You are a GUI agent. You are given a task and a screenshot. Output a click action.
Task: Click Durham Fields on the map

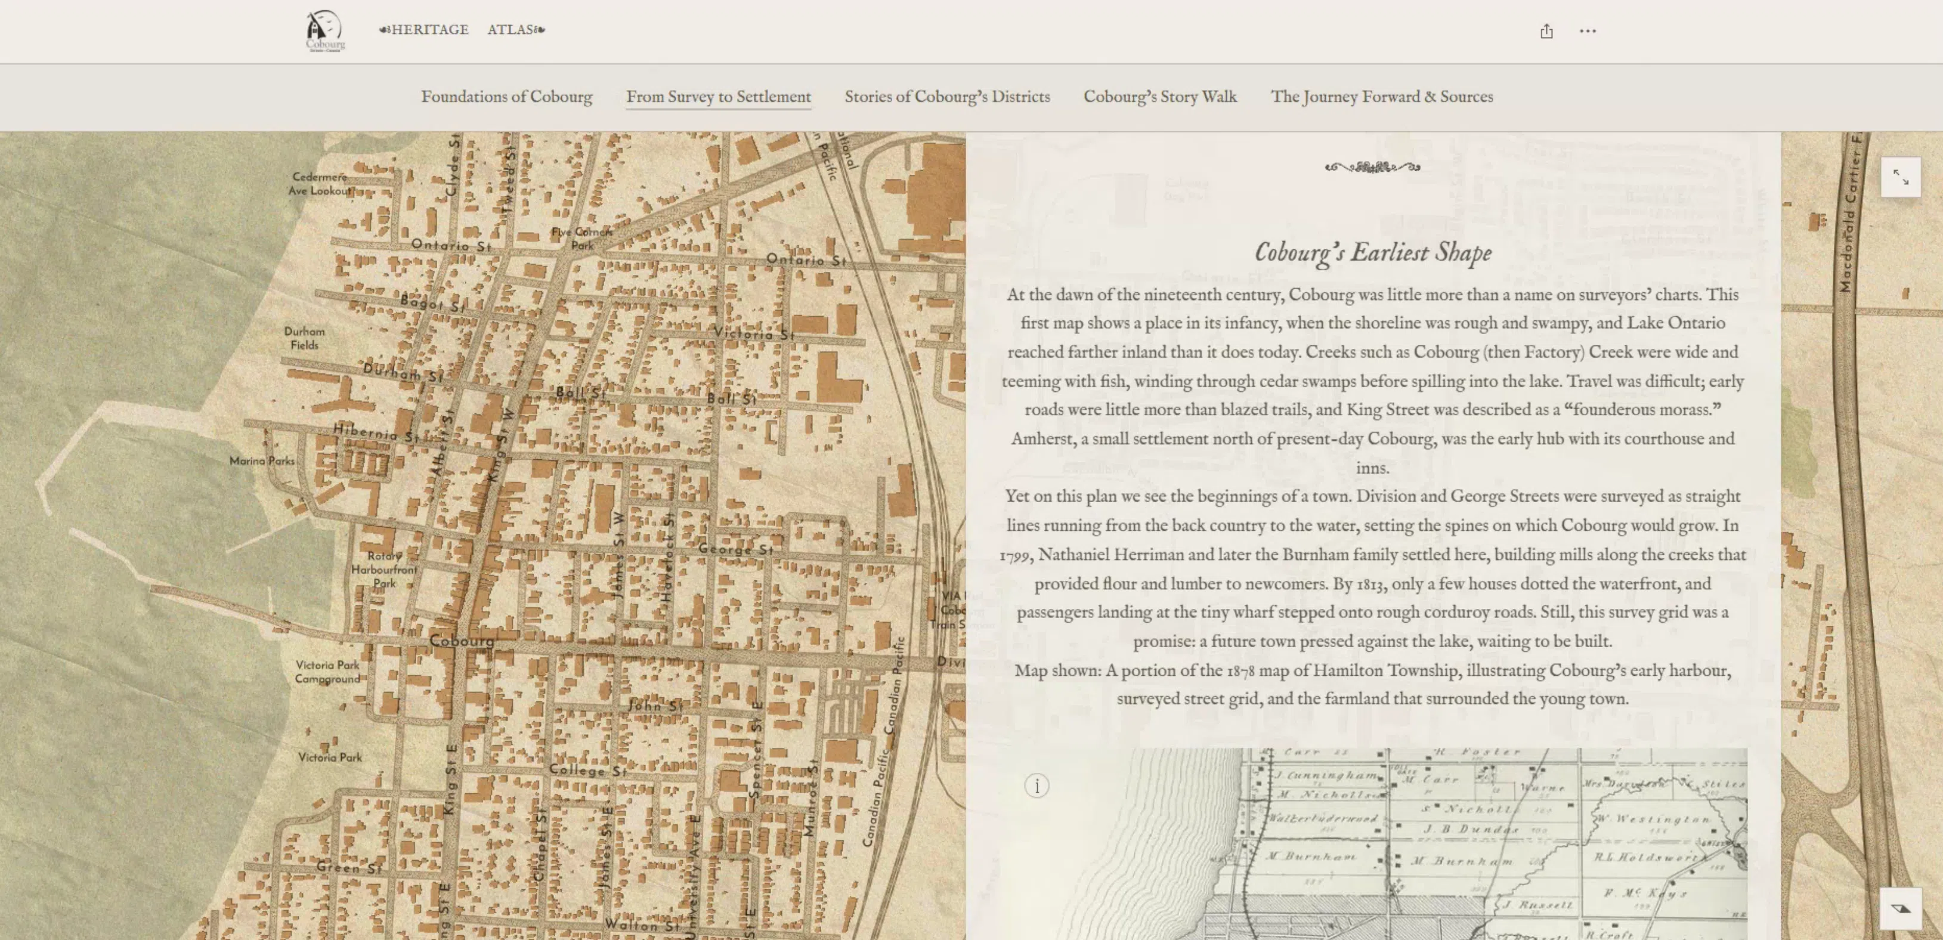305,338
